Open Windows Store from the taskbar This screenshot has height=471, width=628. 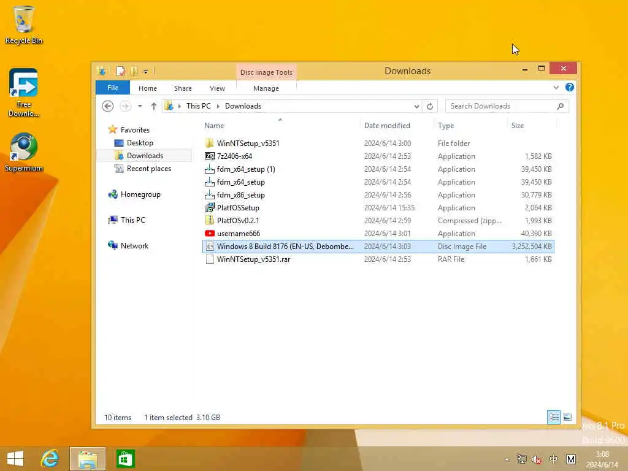[x=125, y=459]
